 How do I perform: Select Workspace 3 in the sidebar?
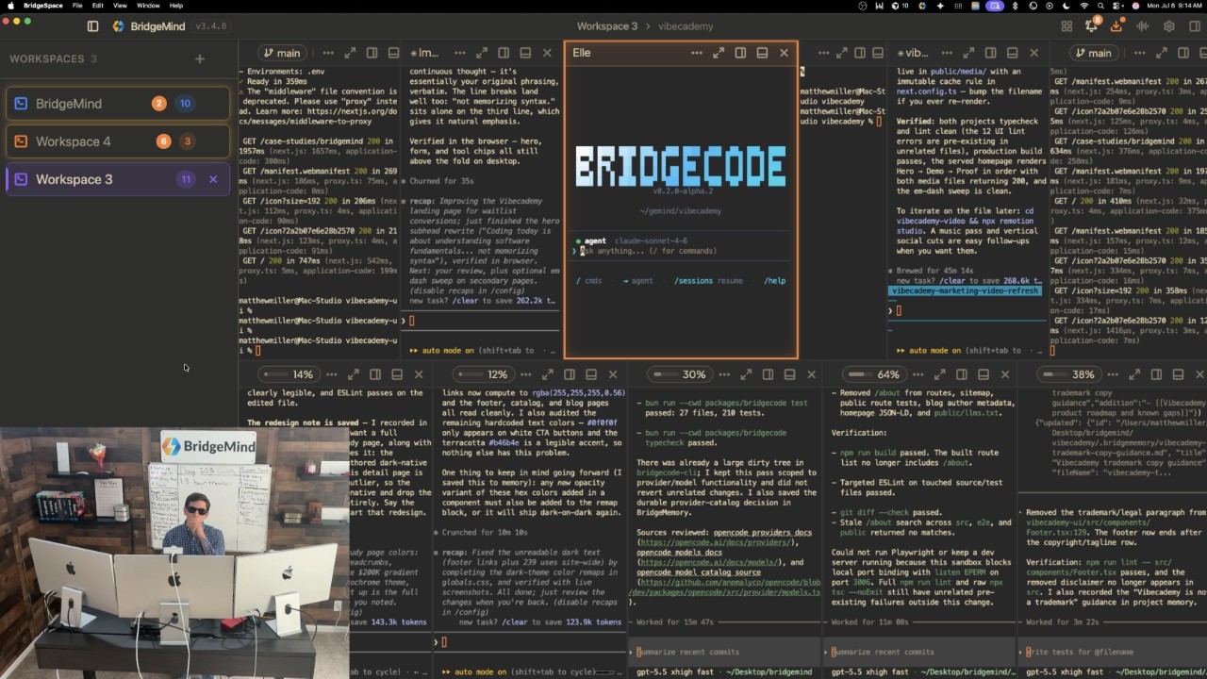pos(118,179)
